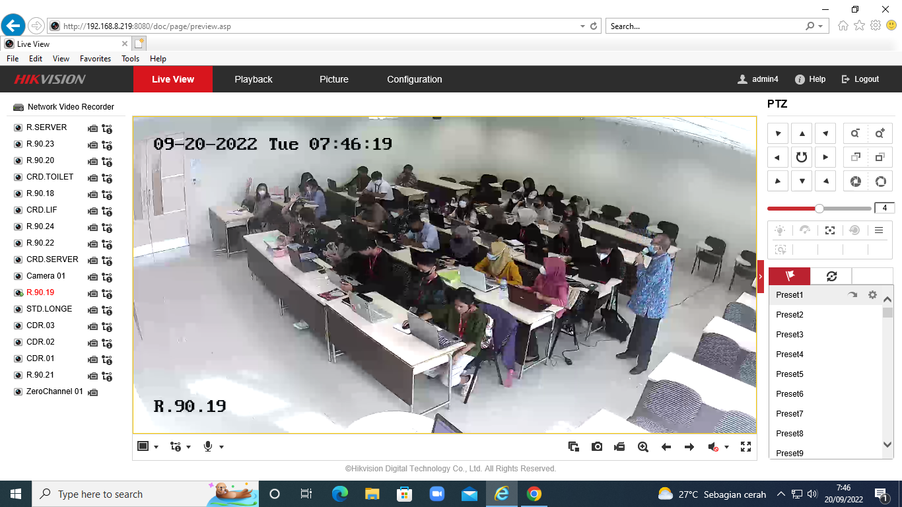
Task: Click PTZ zoom out magnifier
Action: (x=856, y=133)
